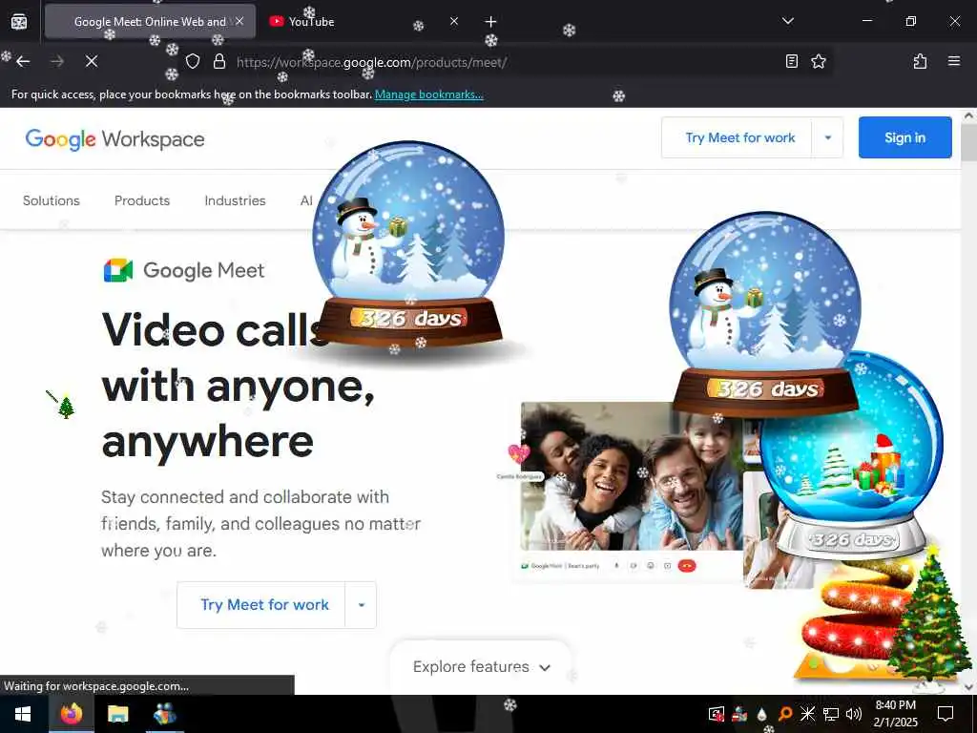Expand the dropdown arrow beside the lower Try Meet button
The height and width of the screenshot is (733, 977).
[361, 604]
